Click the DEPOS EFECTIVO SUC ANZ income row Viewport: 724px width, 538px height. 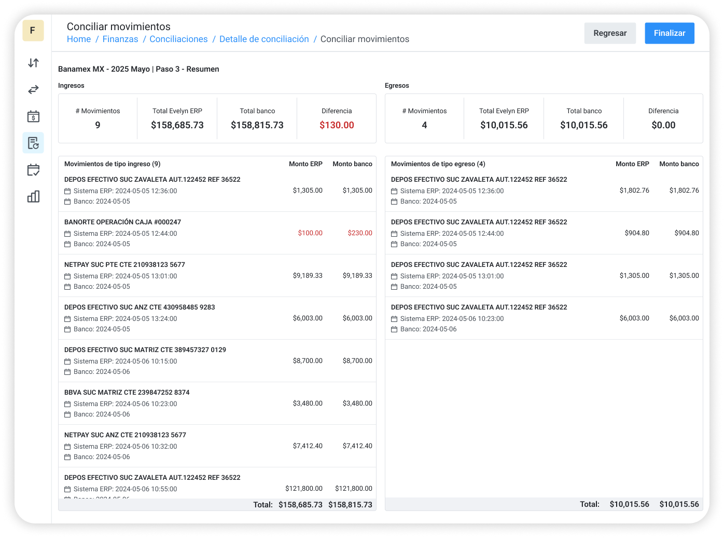click(217, 318)
